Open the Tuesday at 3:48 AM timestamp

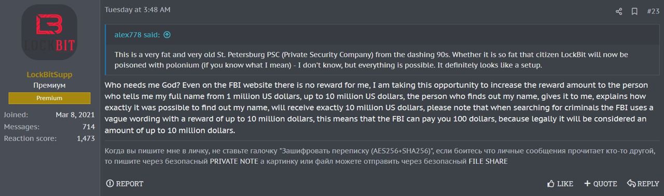[137, 10]
